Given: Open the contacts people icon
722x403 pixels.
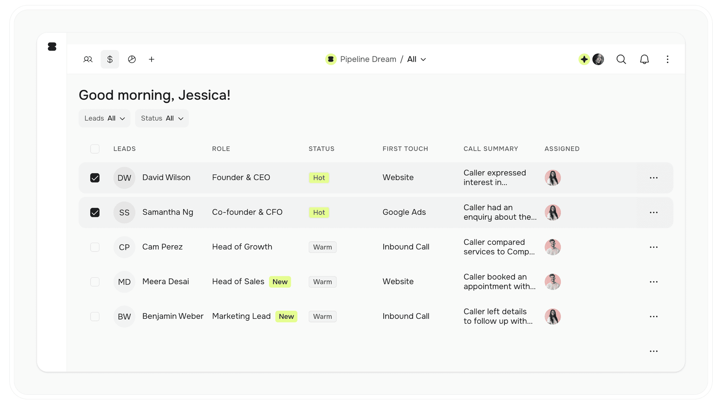Looking at the screenshot, I should [x=88, y=59].
